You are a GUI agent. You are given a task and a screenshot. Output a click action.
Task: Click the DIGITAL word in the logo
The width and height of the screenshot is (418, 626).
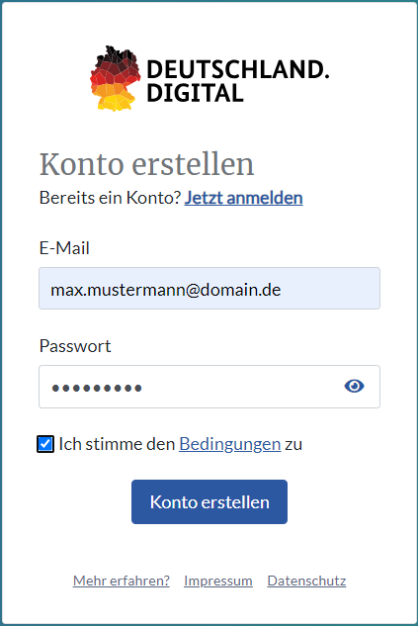(195, 93)
